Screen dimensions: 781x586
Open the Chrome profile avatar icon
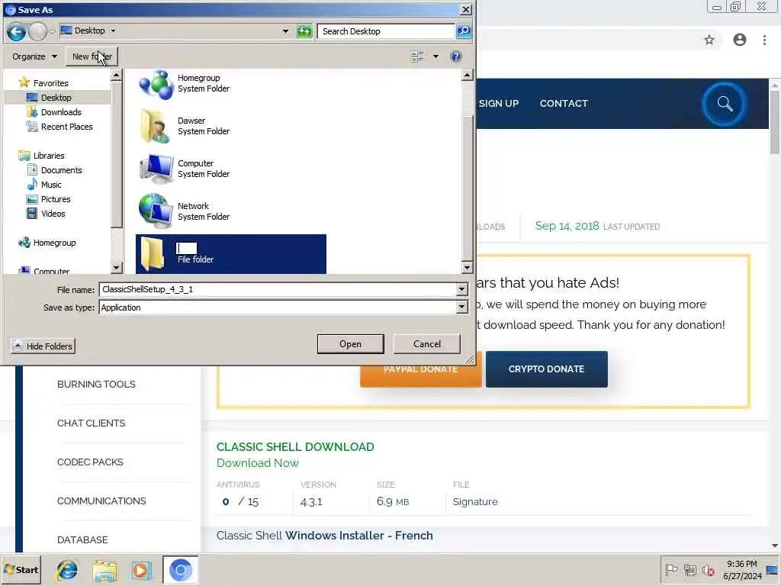[740, 40]
